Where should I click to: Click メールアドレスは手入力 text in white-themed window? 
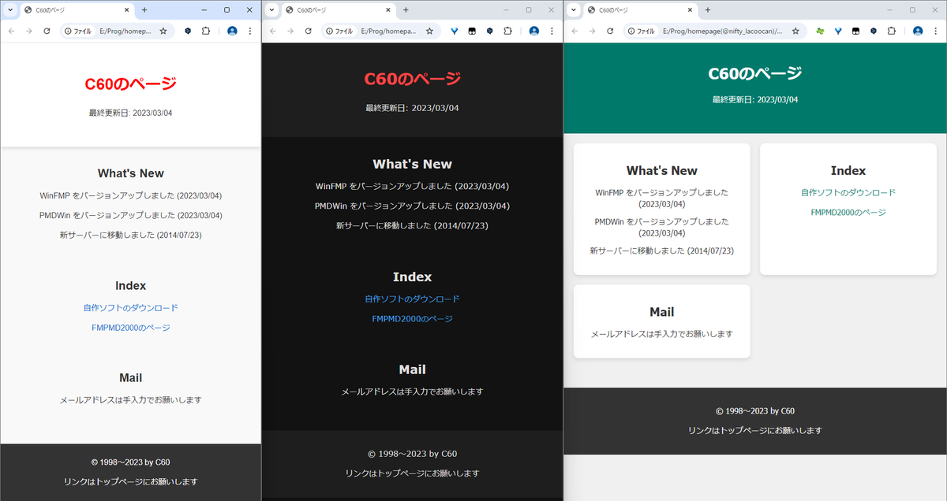(131, 400)
